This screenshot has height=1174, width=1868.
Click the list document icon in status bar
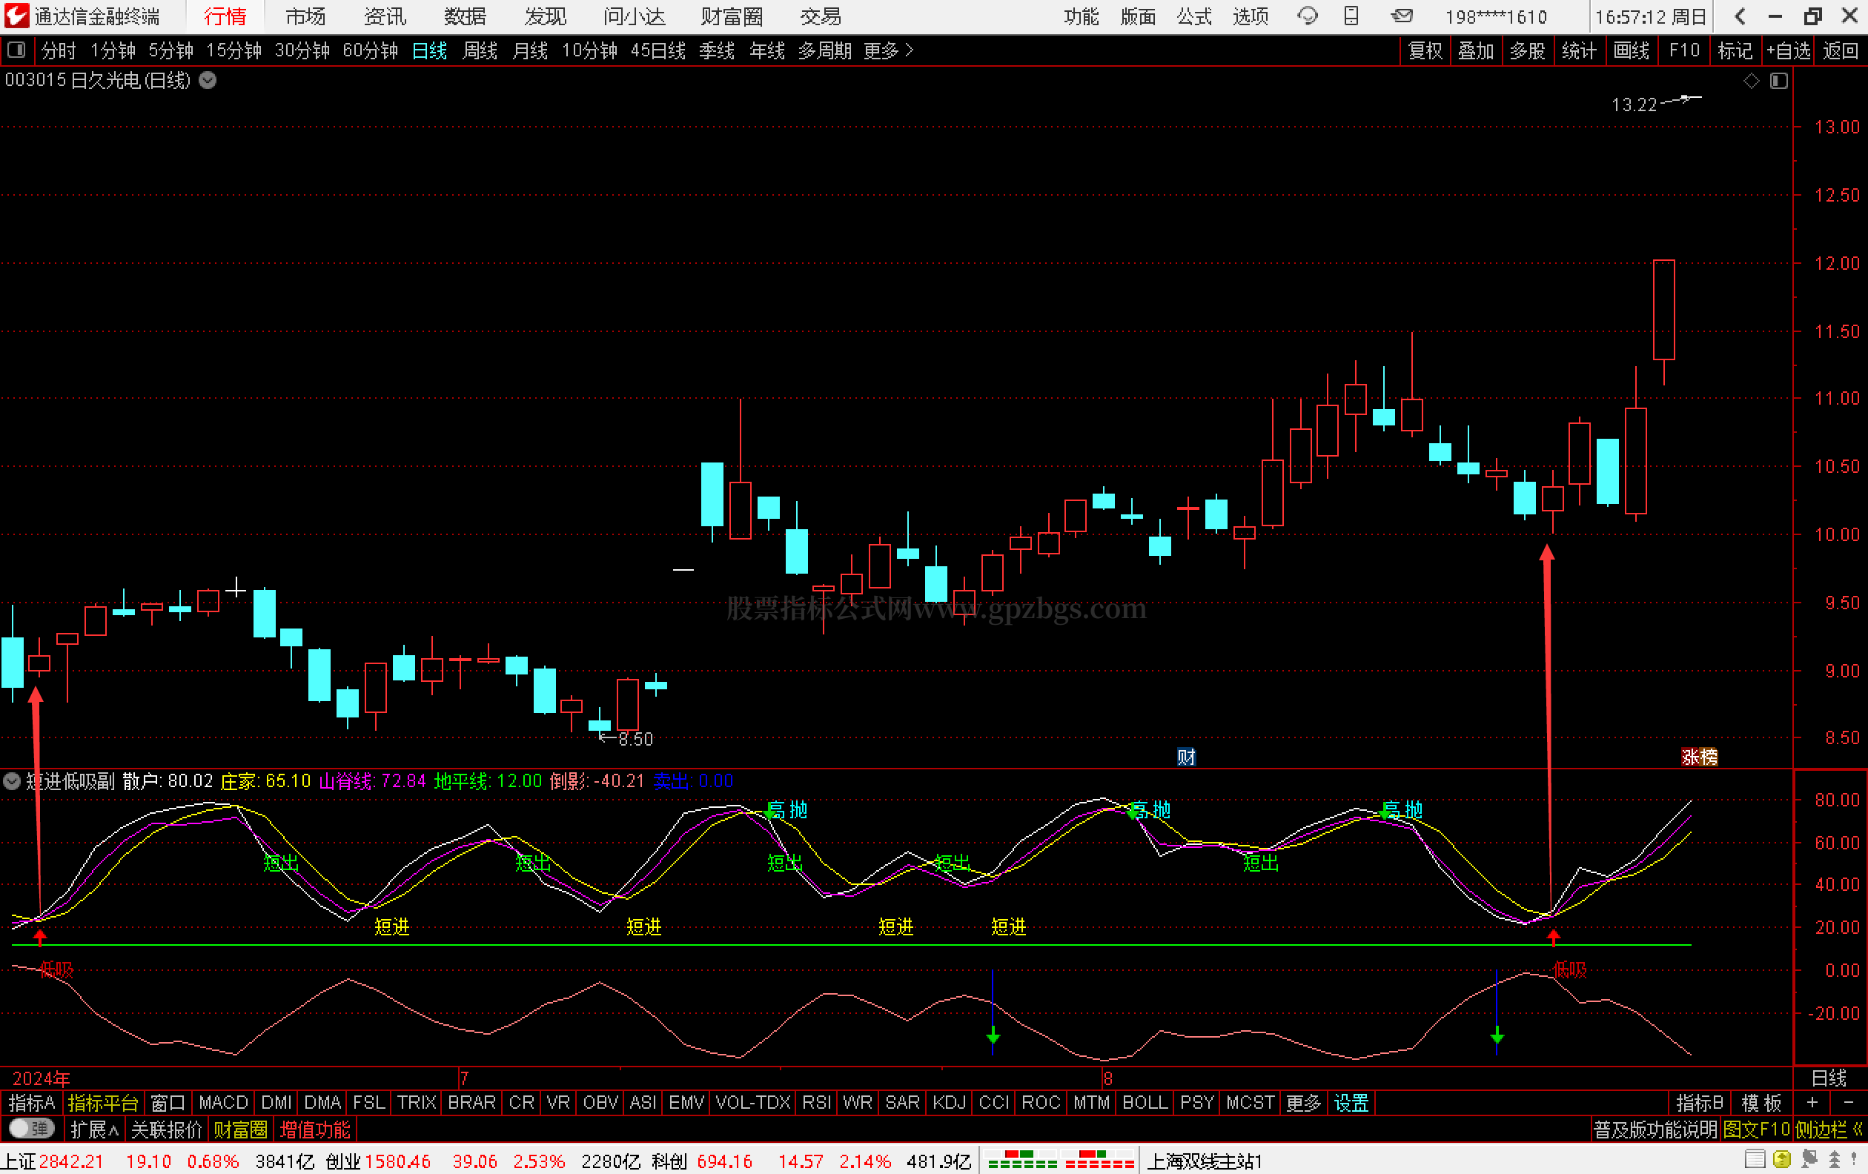(x=1755, y=1160)
